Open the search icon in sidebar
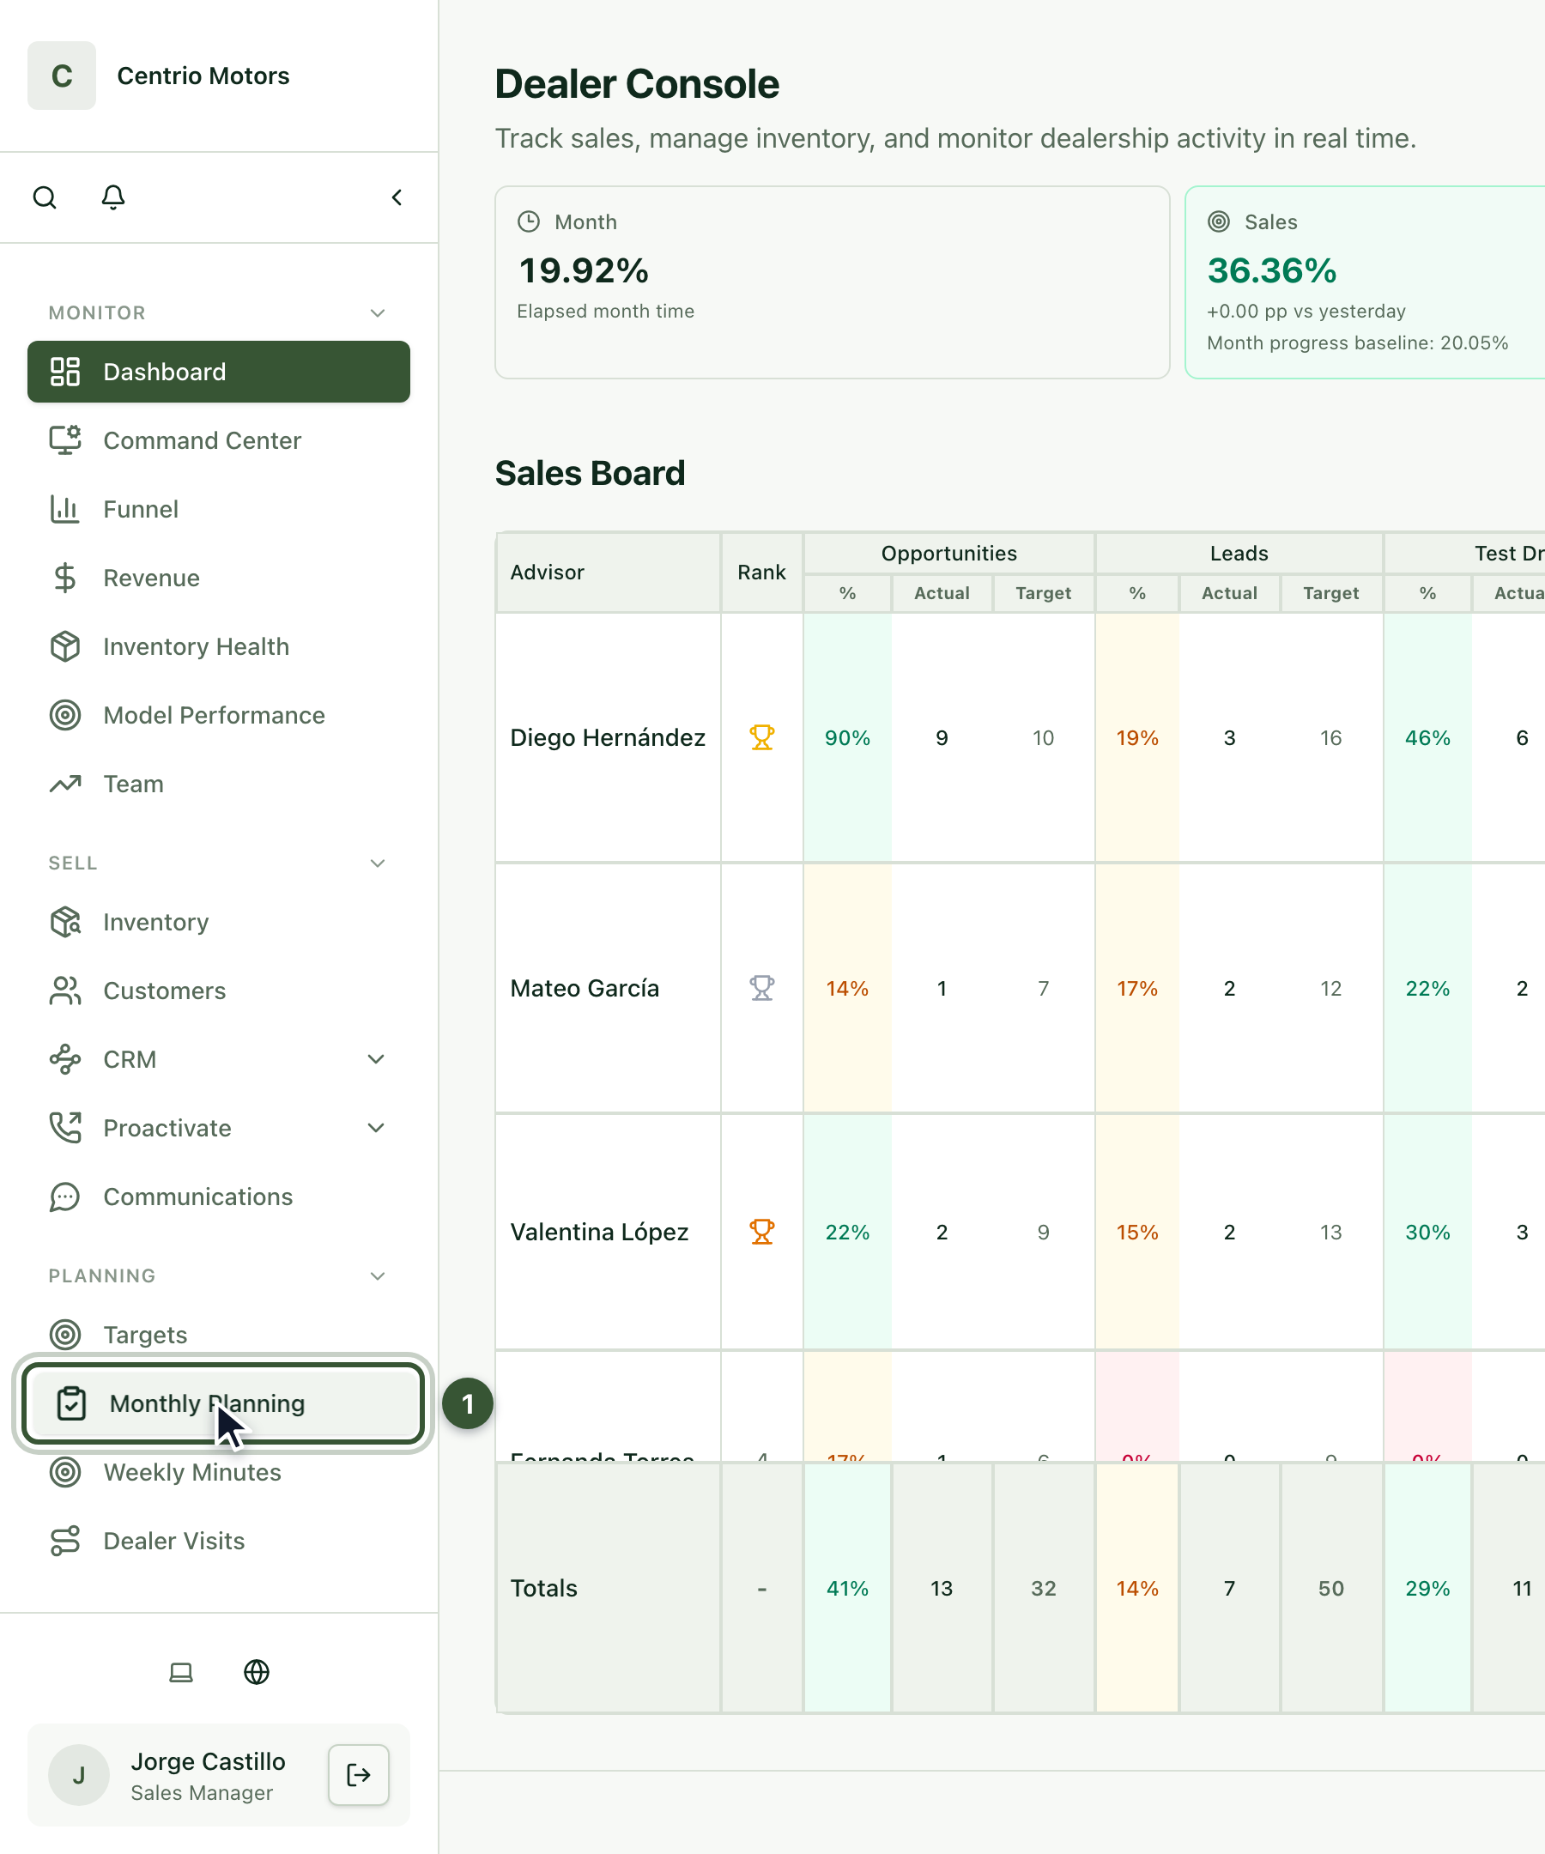 pyautogui.click(x=45, y=197)
